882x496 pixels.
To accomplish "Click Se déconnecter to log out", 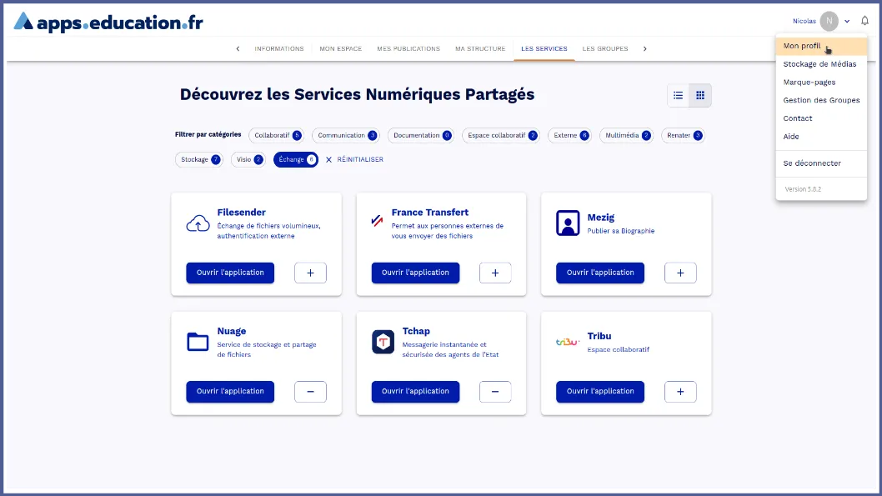I will pos(821,163).
